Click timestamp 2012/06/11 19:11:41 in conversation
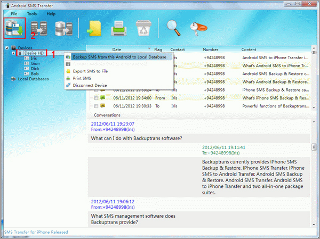The height and width of the screenshot is (239, 320). click(x=223, y=147)
